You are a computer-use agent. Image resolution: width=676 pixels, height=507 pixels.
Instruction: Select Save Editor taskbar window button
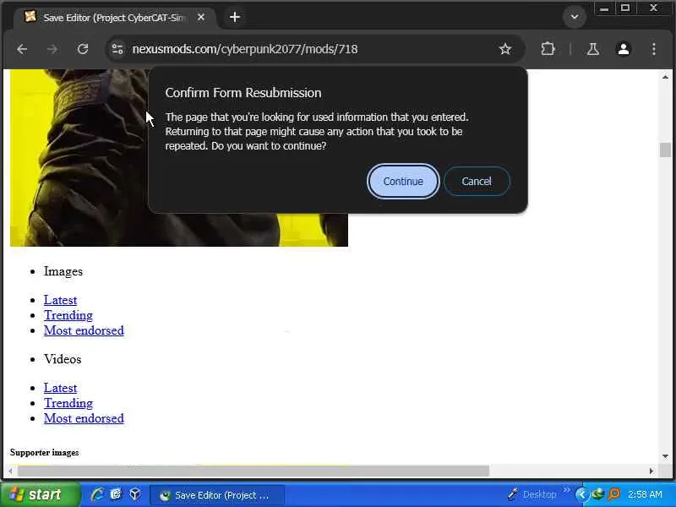pos(216,495)
